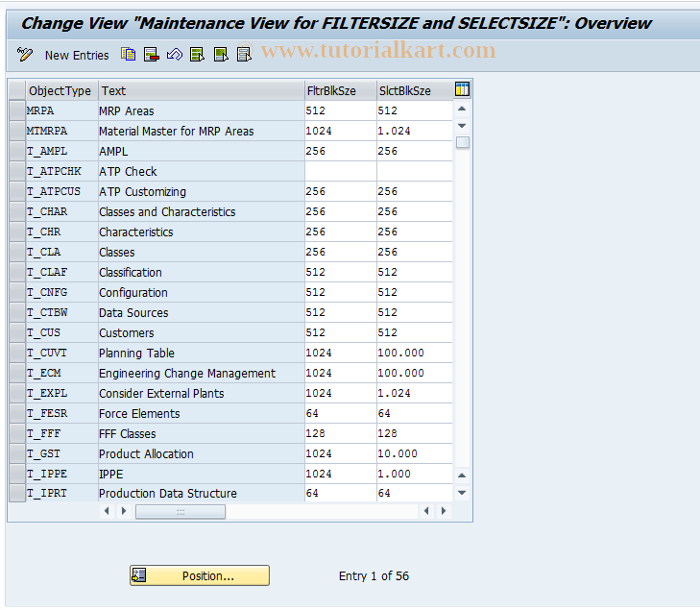Click the select-all rows corner box
Image resolution: width=700 pixels, height=610 pixels.
[17, 90]
